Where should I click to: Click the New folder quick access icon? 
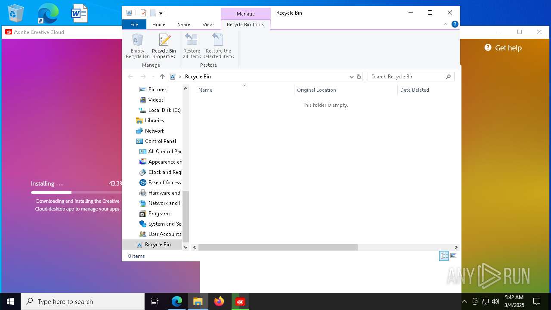tap(153, 13)
